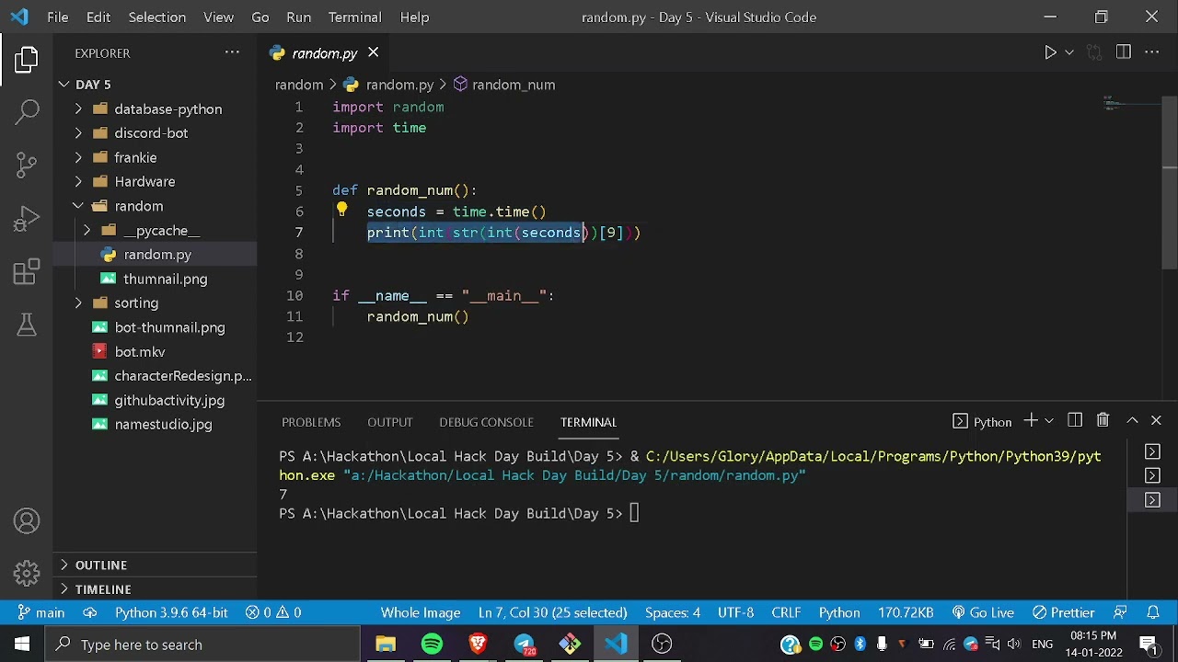
Task: Open the terminal launch profile dropdown
Action: [x=1049, y=421]
